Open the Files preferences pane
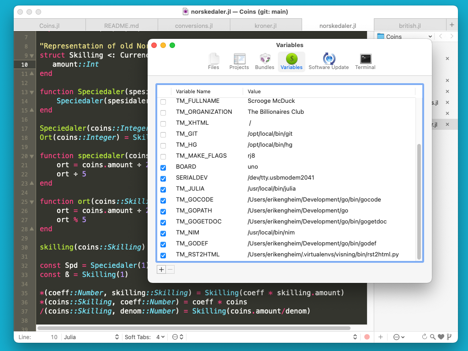468x351 pixels. [x=213, y=62]
